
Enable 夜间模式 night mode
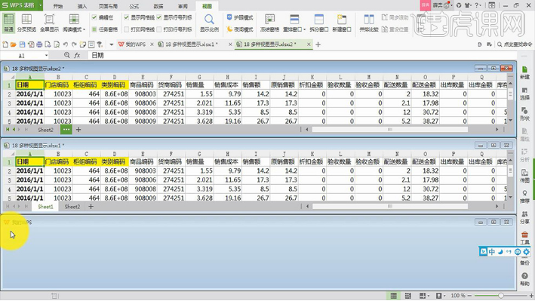click(240, 29)
